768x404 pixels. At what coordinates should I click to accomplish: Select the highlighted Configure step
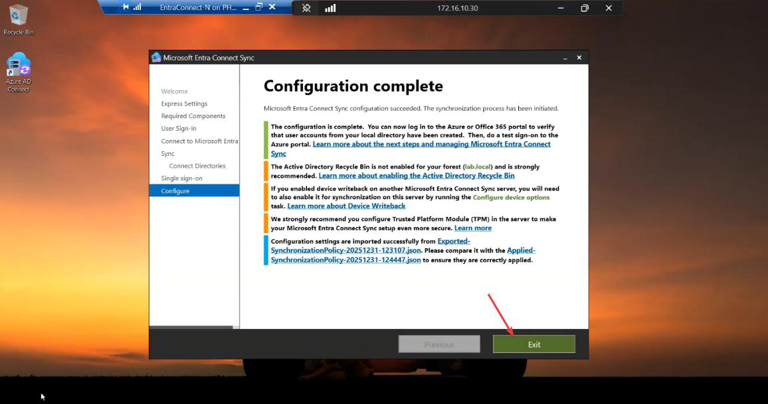pos(195,191)
